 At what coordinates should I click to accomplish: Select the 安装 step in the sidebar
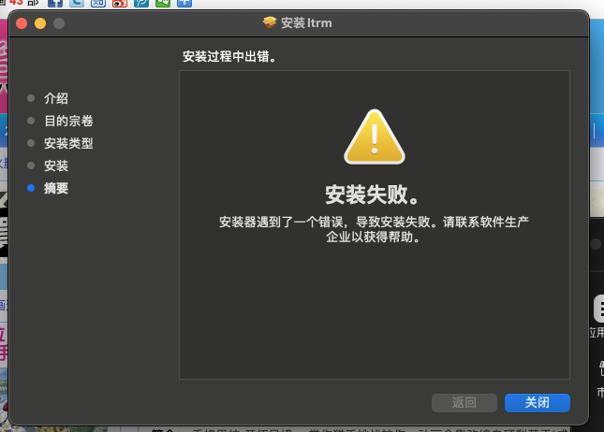coord(56,166)
